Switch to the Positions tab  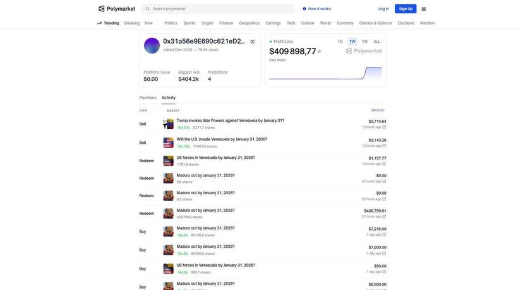[x=148, y=98]
